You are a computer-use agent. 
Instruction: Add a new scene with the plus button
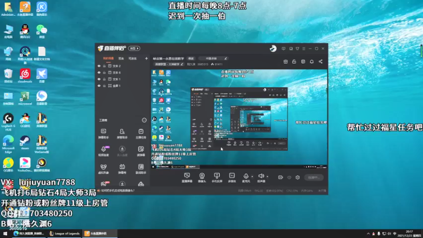[146, 58]
